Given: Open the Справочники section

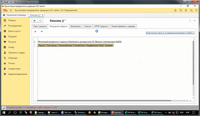Looking at the screenshot, I should point(14,69).
